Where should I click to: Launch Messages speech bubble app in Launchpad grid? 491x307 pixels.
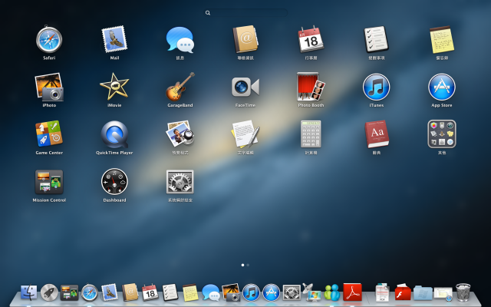[x=180, y=40]
